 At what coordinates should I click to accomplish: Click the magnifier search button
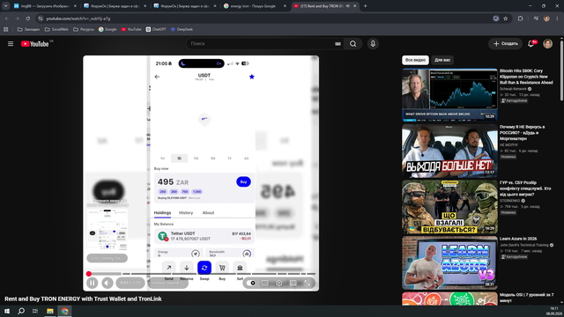pyautogui.click(x=353, y=44)
